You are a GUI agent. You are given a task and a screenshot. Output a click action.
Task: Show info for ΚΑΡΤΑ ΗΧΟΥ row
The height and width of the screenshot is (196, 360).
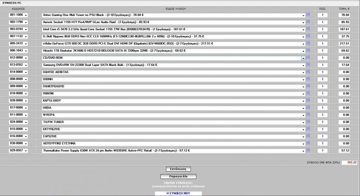308,100
